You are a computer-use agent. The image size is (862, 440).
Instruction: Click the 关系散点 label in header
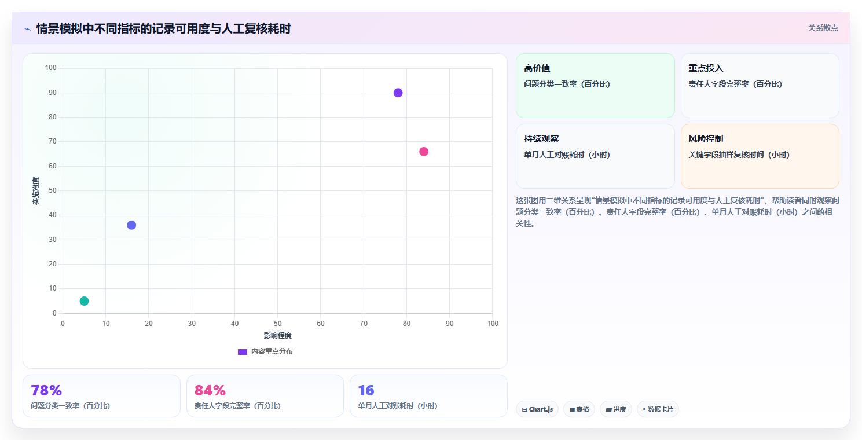(823, 28)
